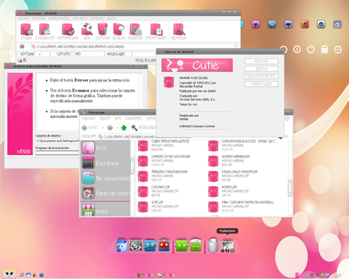Open the Archivo menu in WinRAR window

pos(24,18)
